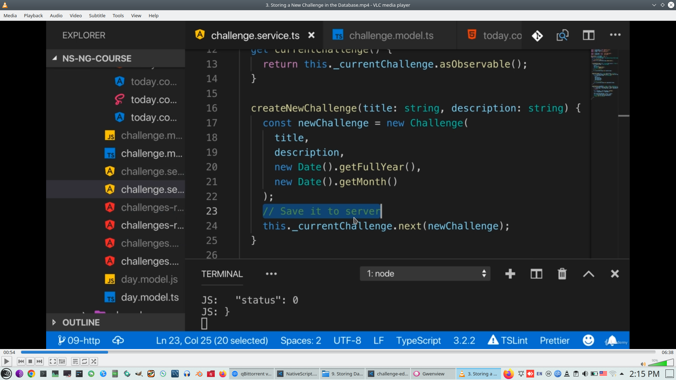676x380 pixels.
Task: Click the elapsed time label 00:54
Action: [9, 352]
